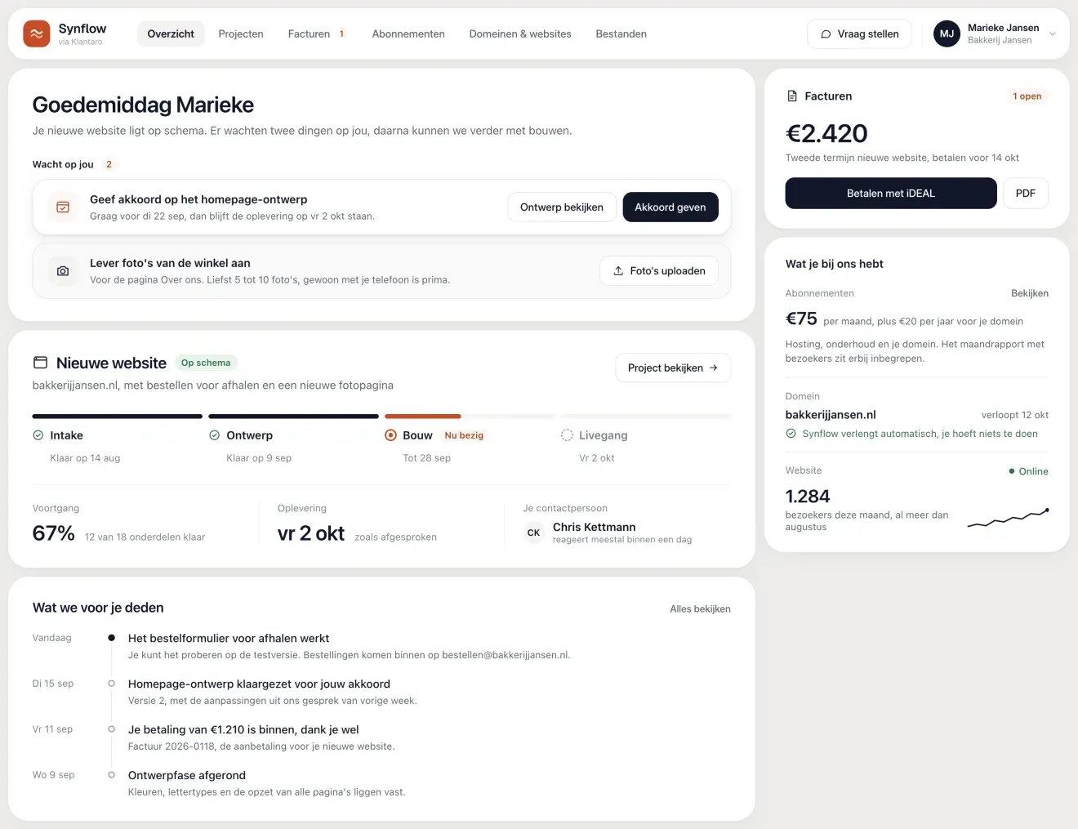Click the checkmark icon of the Intake phase
Viewport: 1078px width, 829px height.
click(38, 435)
